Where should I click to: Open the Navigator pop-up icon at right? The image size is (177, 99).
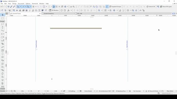click(174, 13)
